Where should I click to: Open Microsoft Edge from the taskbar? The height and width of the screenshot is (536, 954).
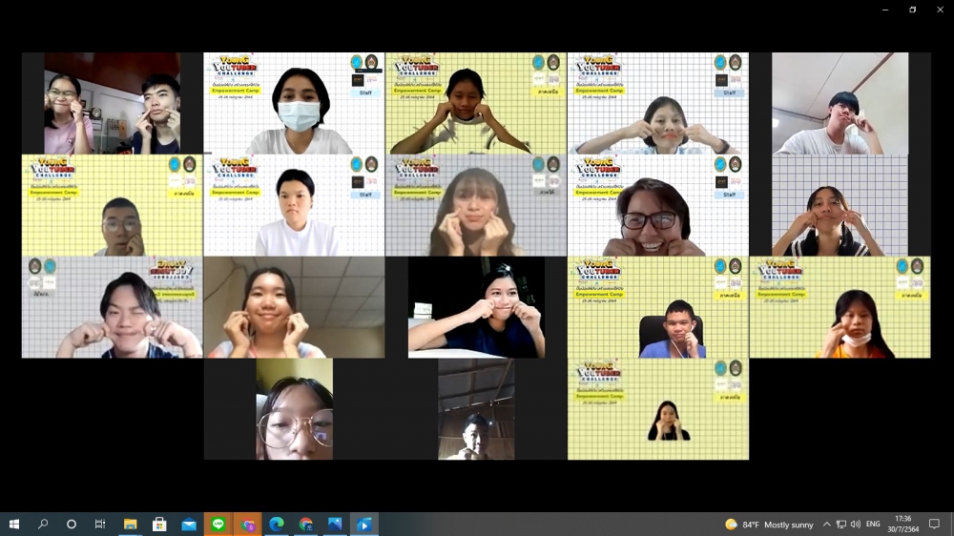click(x=277, y=524)
